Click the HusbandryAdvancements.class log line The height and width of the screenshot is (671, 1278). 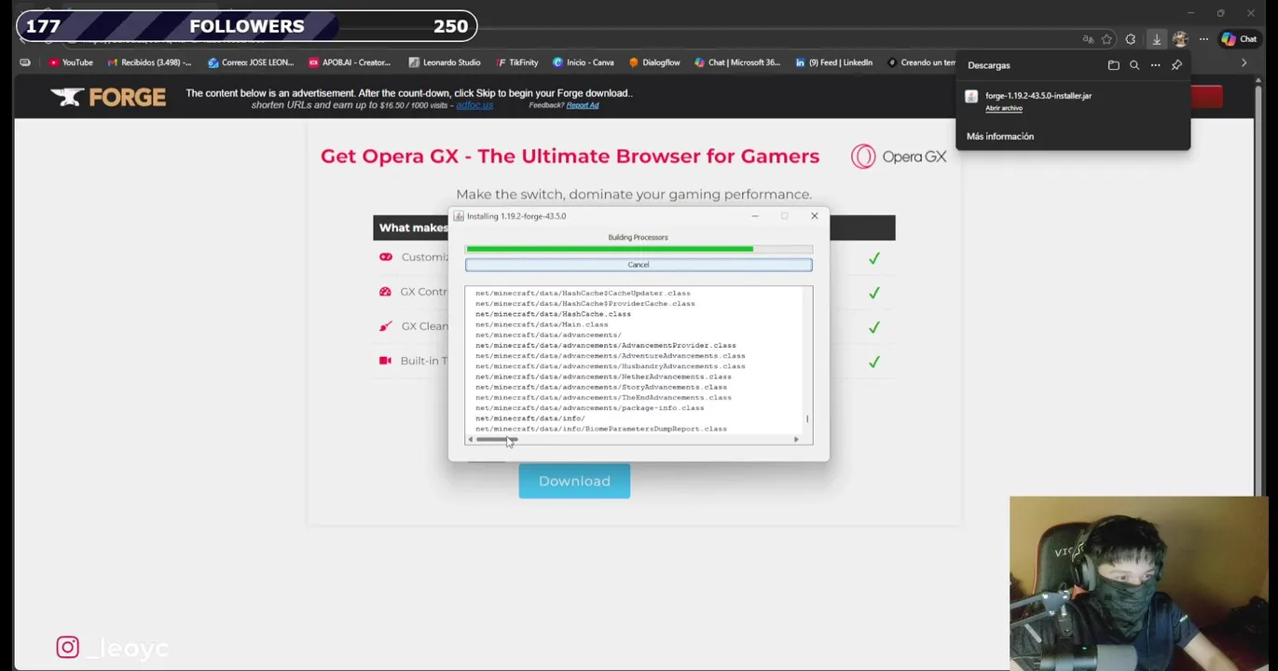(x=610, y=366)
